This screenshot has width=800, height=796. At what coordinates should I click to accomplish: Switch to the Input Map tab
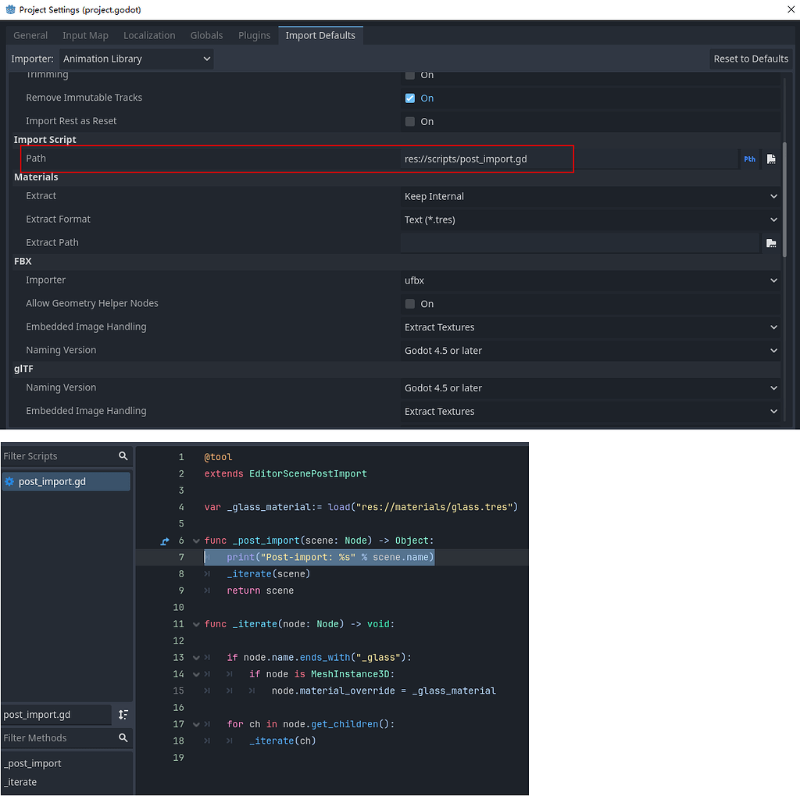85,35
